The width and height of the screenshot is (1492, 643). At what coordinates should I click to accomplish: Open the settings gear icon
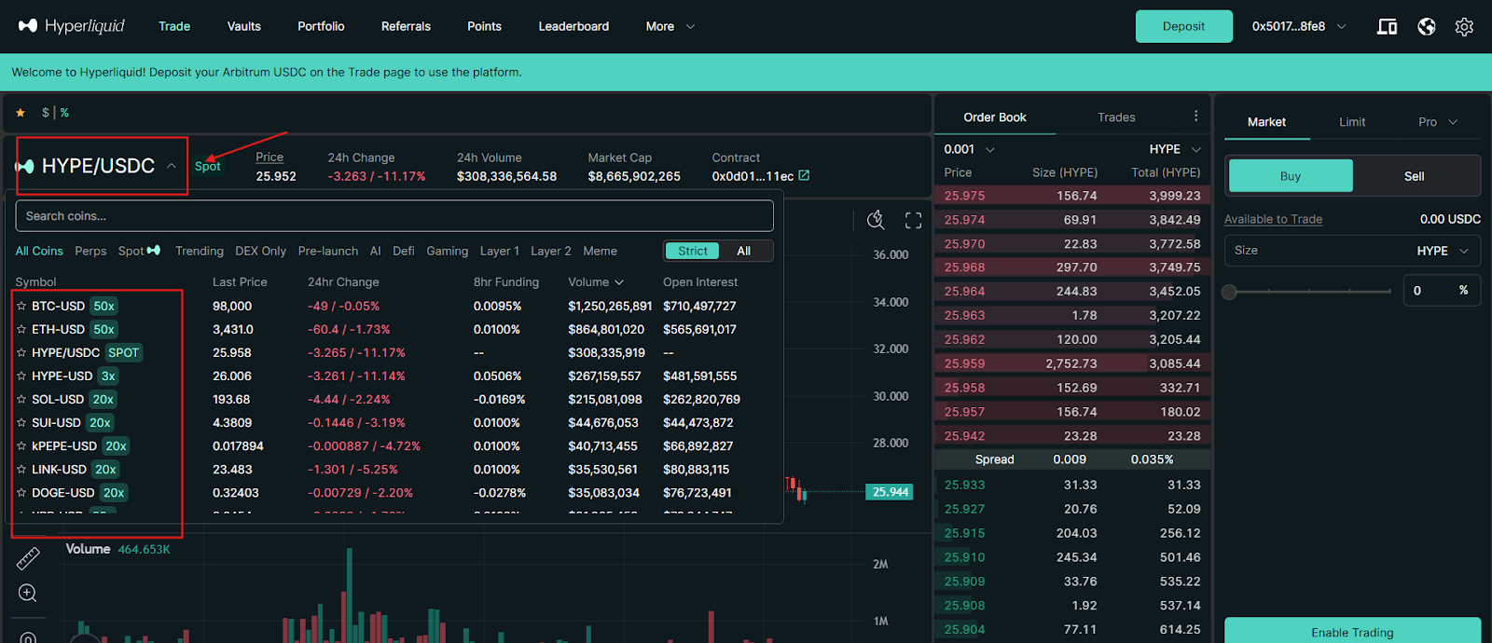pyautogui.click(x=1464, y=27)
